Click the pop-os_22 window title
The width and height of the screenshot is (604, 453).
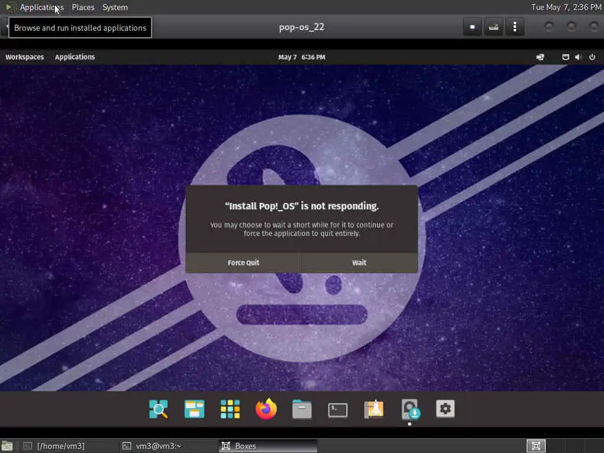point(301,27)
